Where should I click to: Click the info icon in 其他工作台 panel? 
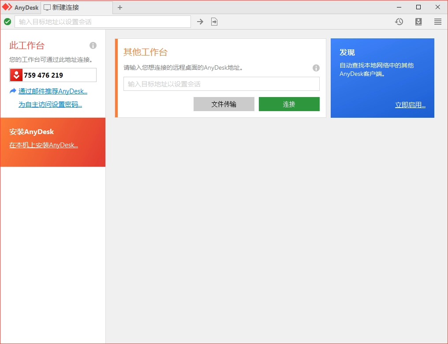[x=316, y=68]
